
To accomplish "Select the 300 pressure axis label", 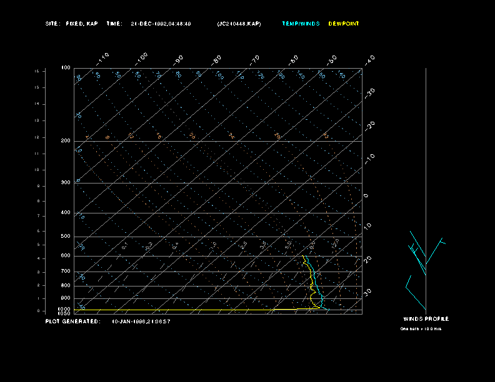I will click(x=66, y=183).
